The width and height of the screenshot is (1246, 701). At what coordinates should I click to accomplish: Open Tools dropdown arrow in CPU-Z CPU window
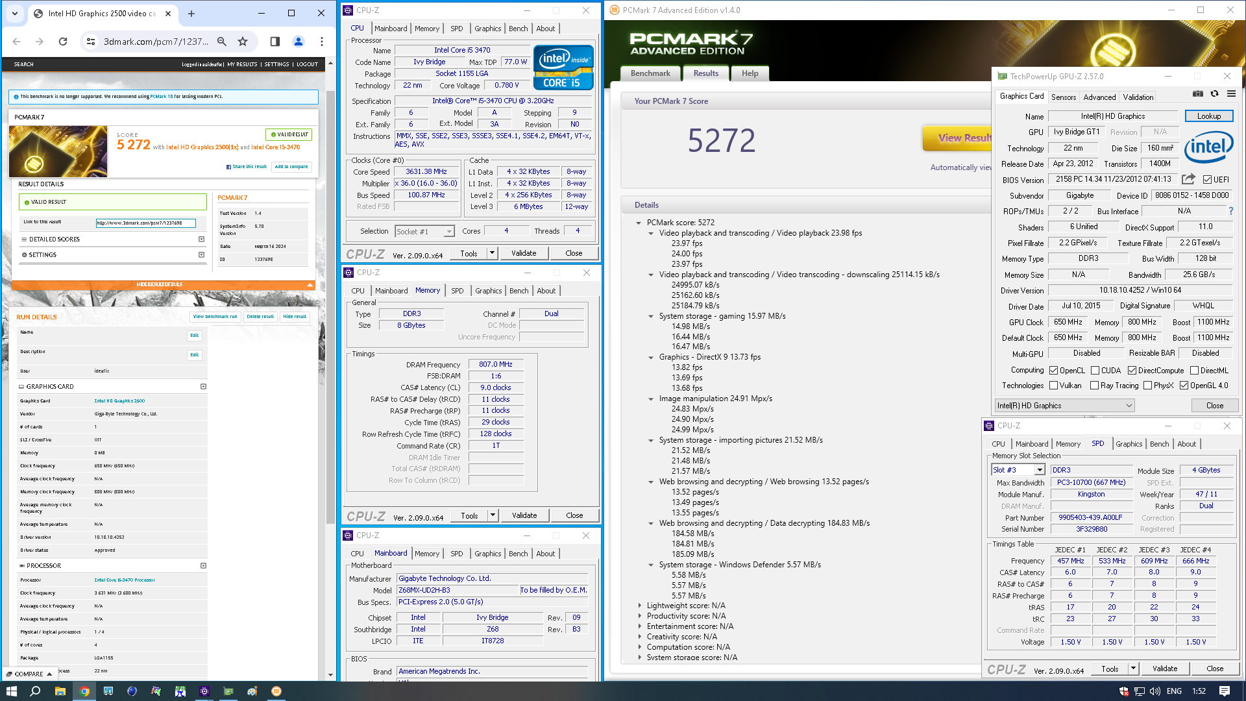point(493,253)
